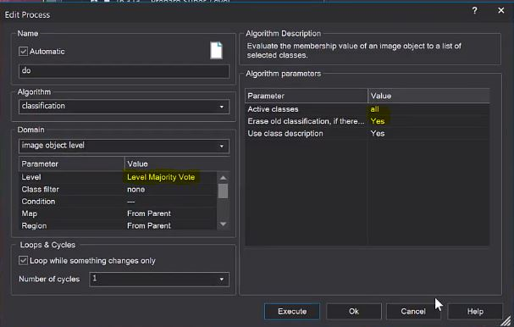Toggle Loop while something changes only
Image resolution: width=514 pixels, height=327 pixels.
(23, 260)
